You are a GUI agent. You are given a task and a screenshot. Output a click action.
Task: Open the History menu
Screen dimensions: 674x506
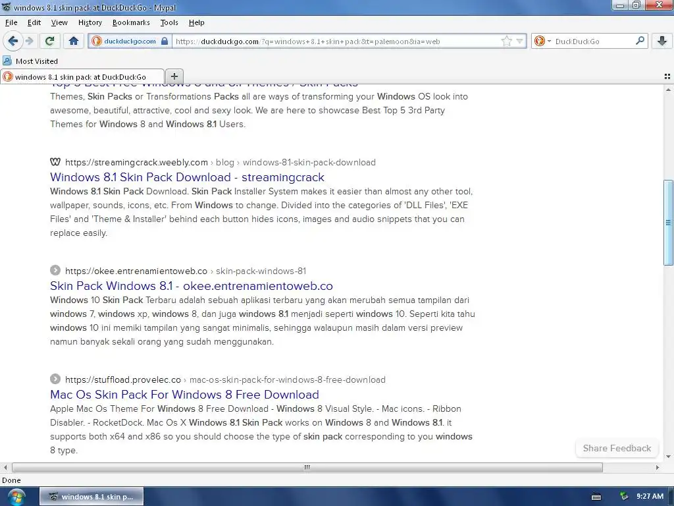pyautogui.click(x=90, y=22)
